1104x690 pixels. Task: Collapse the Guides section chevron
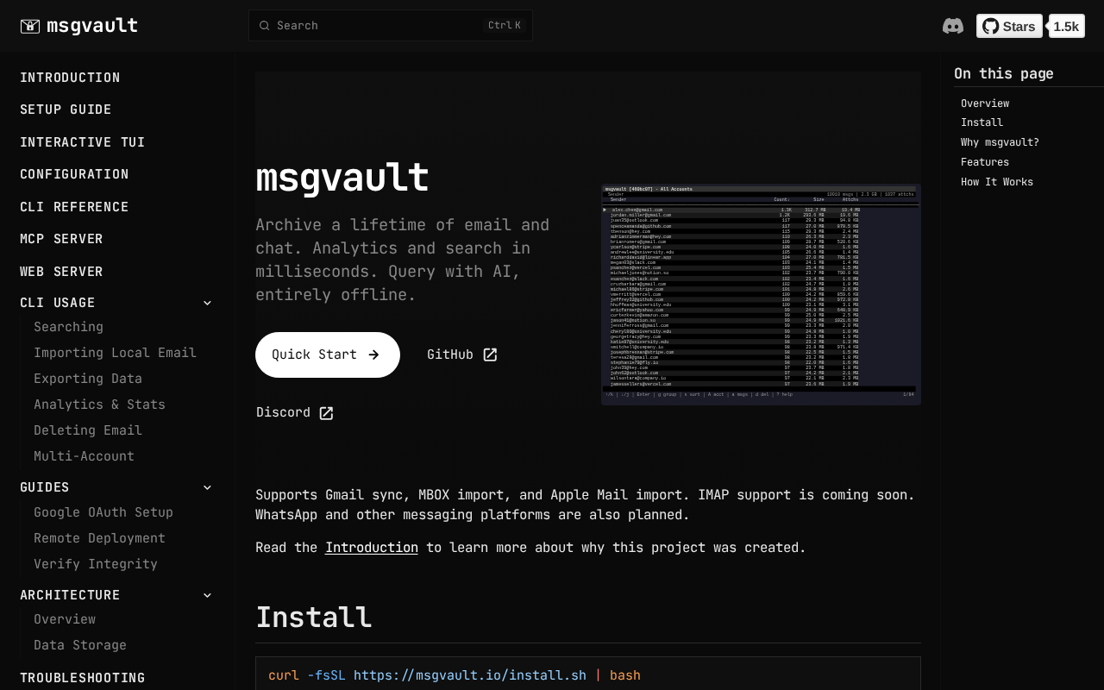pos(207,487)
